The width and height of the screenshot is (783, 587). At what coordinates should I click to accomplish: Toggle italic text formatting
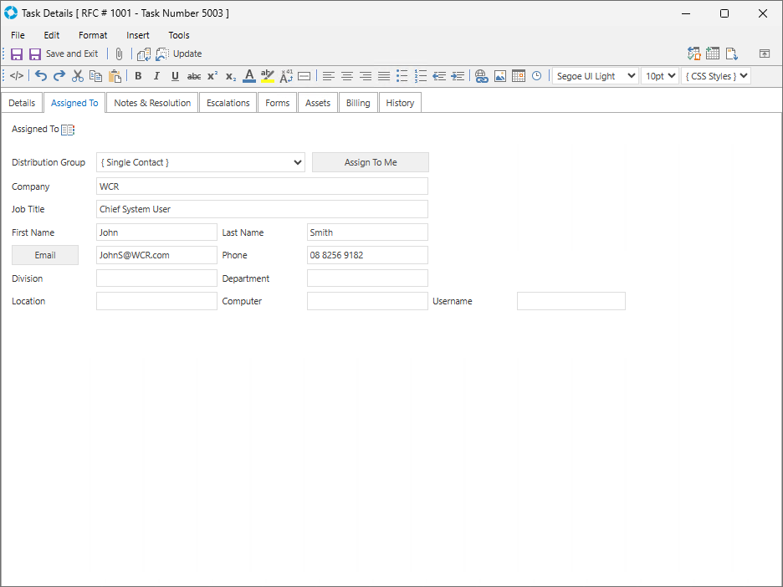[x=156, y=76]
